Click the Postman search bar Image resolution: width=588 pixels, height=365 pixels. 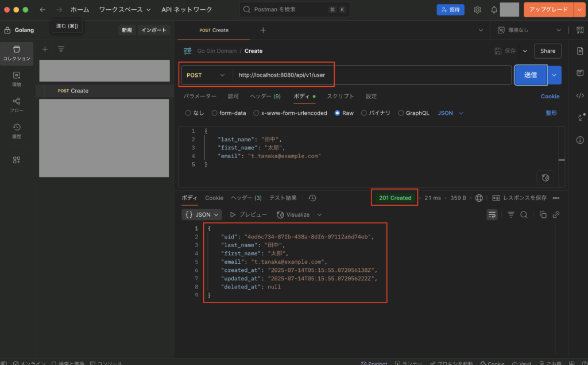click(x=295, y=10)
